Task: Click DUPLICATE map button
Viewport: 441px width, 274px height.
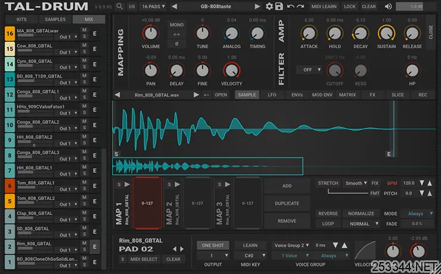Action: (x=287, y=203)
